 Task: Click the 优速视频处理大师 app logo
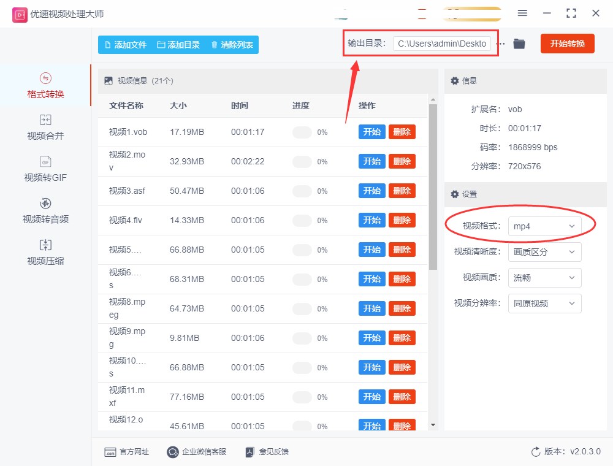(x=20, y=15)
